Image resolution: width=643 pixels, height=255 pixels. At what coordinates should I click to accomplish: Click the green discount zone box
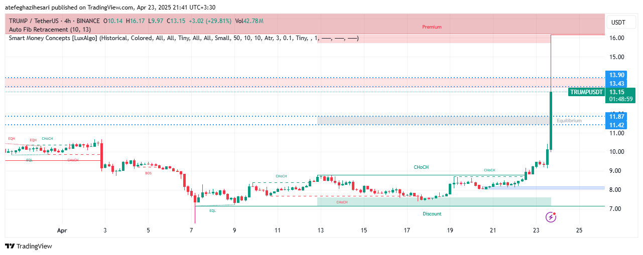pyautogui.click(x=434, y=201)
